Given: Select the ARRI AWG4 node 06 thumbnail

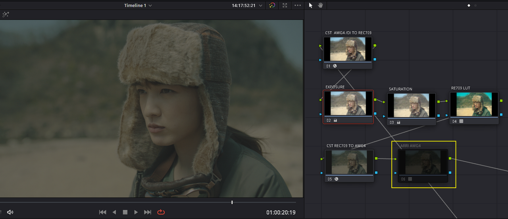Looking at the screenshot, I should tap(423, 162).
